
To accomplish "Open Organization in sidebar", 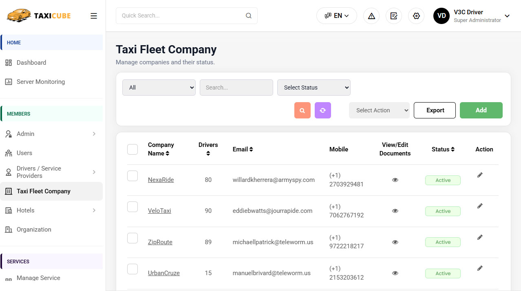I will coord(51,230).
